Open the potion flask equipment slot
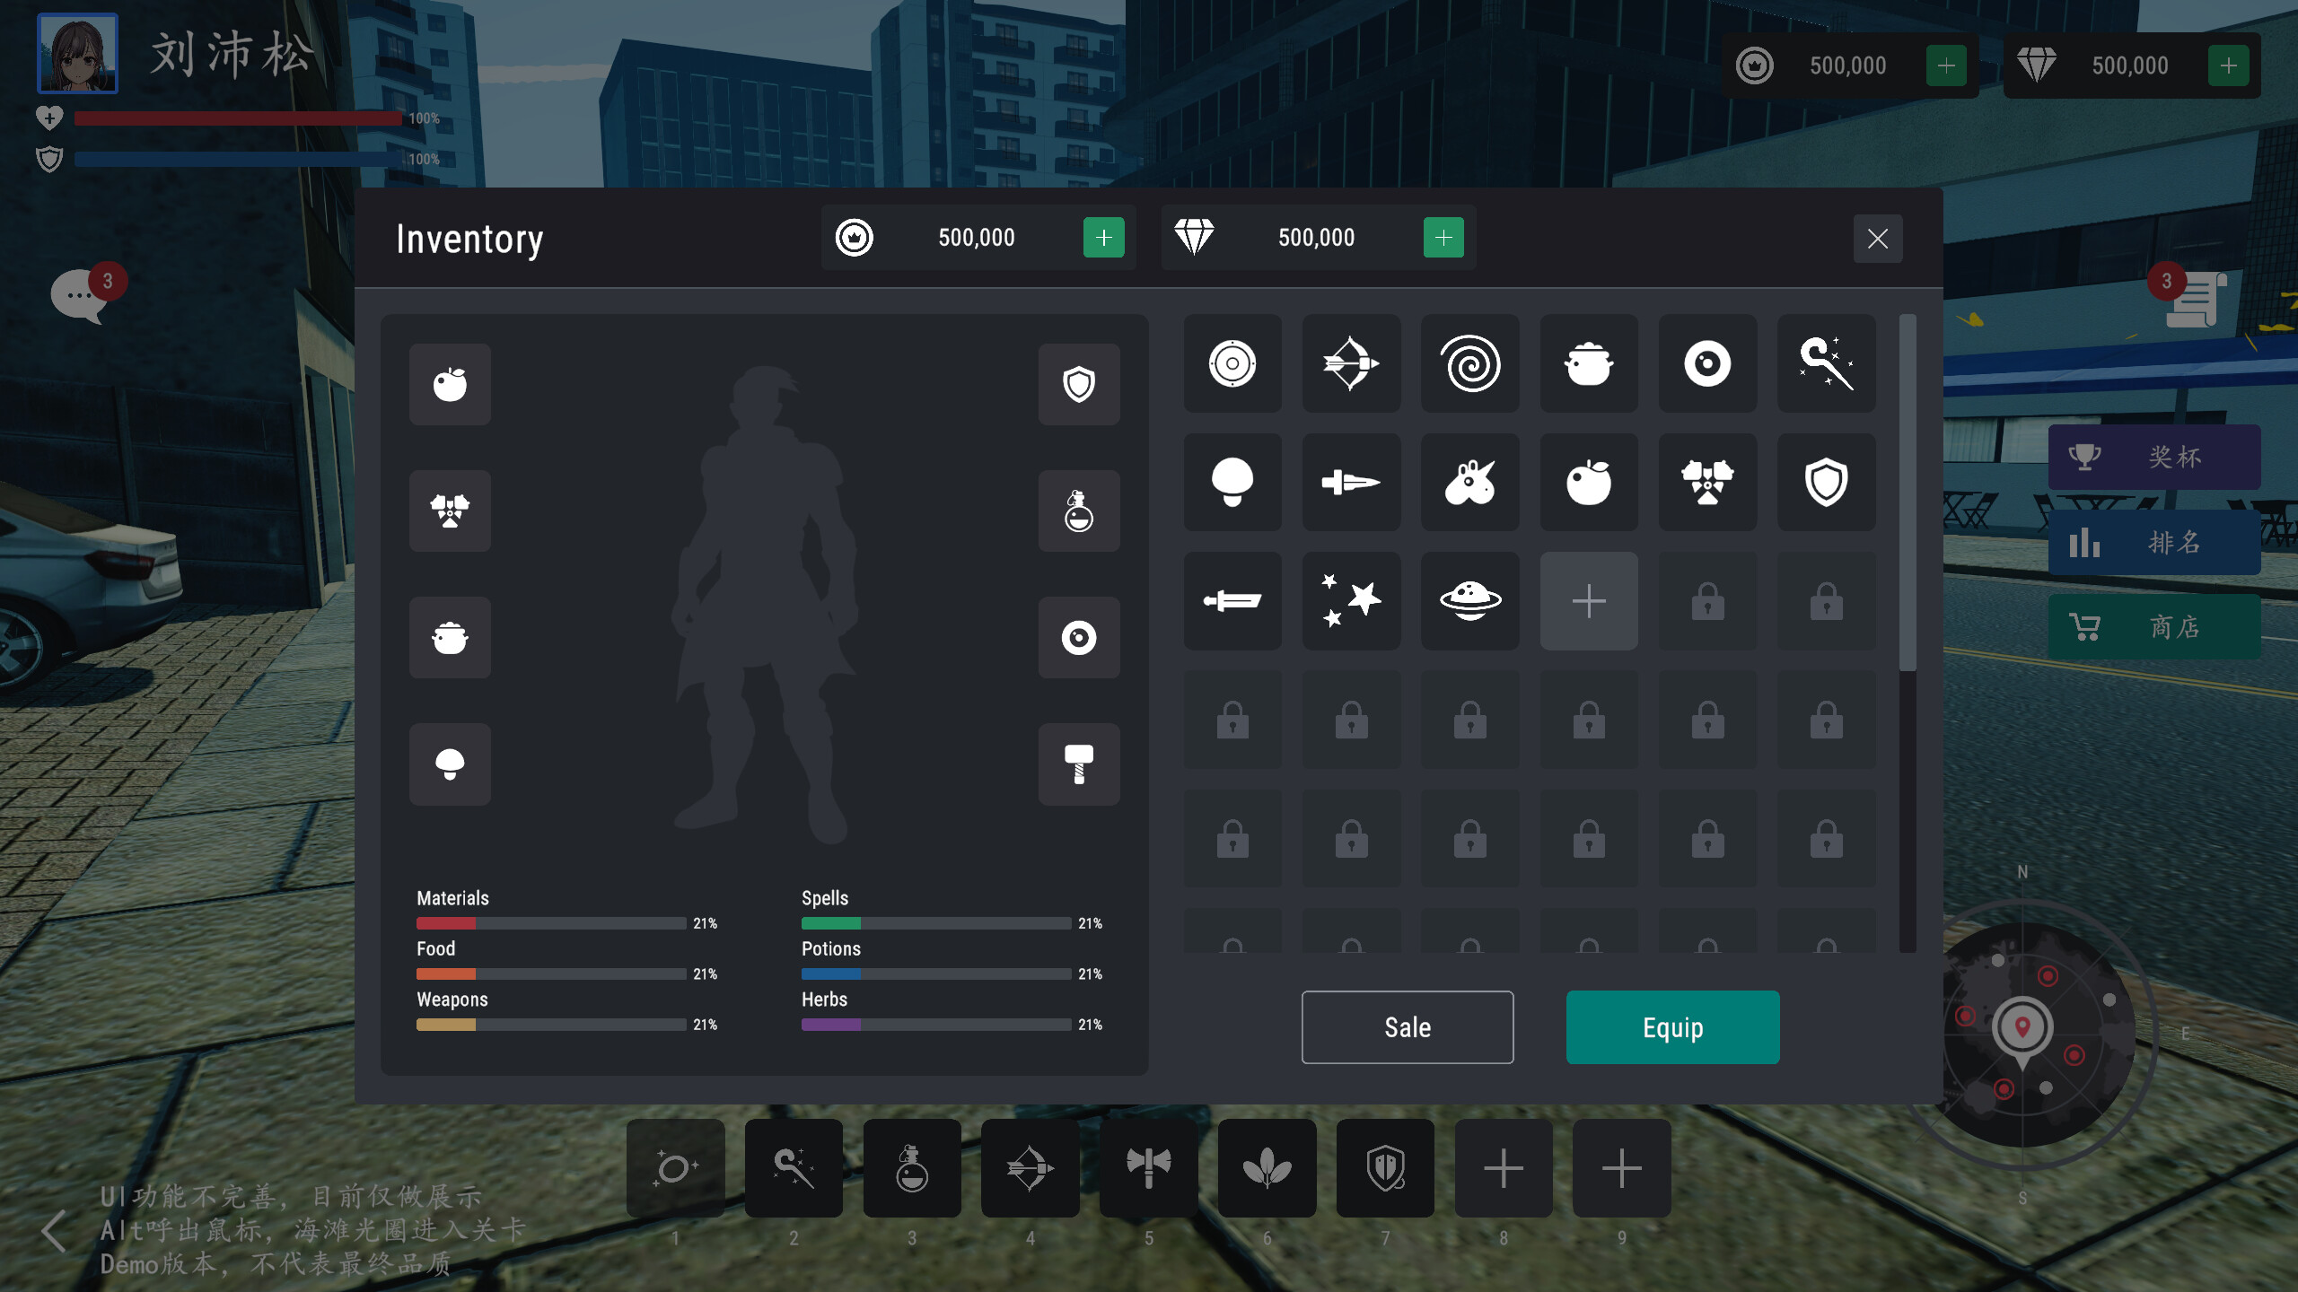This screenshot has height=1292, width=2298. (1079, 511)
